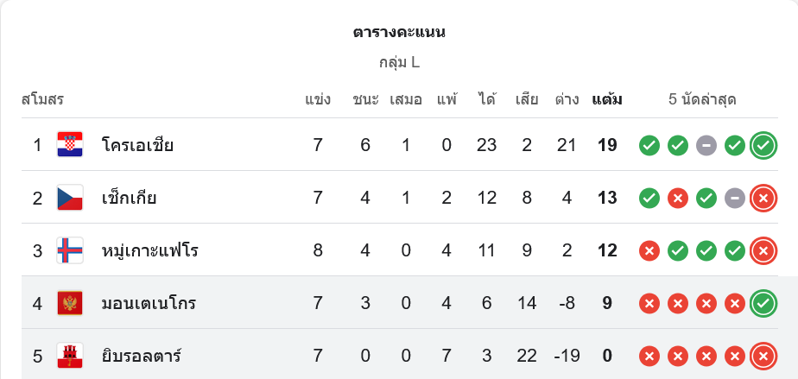798x379 pixels.
Task: Click Czechia's latest match loss icon
Action: pyautogui.click(x=763, y=199)
